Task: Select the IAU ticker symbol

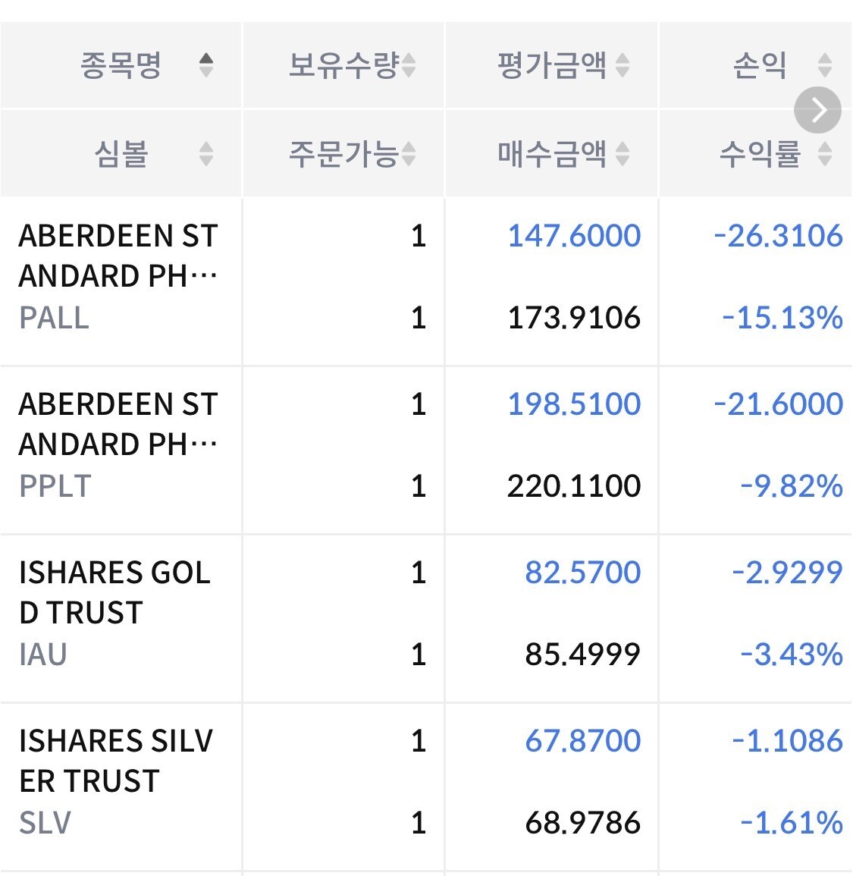Action: click(43, 654)
